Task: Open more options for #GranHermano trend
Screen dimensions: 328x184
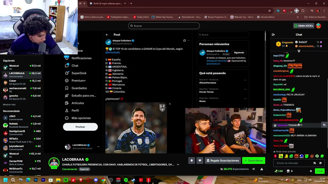Action: (245, 80)
